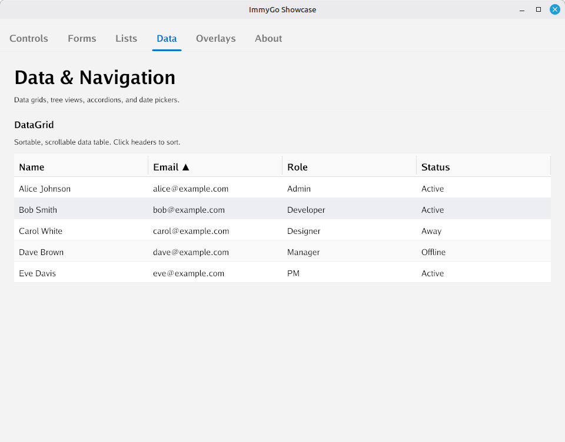Open the Overlays tab
Screen dimensions: 565x442
tap(215, 38)
